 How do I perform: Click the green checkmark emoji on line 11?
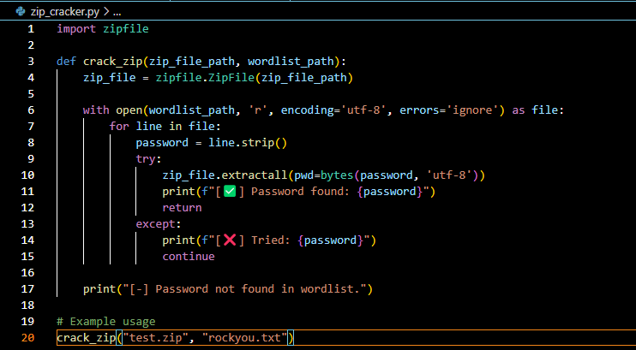pos(230,191)
